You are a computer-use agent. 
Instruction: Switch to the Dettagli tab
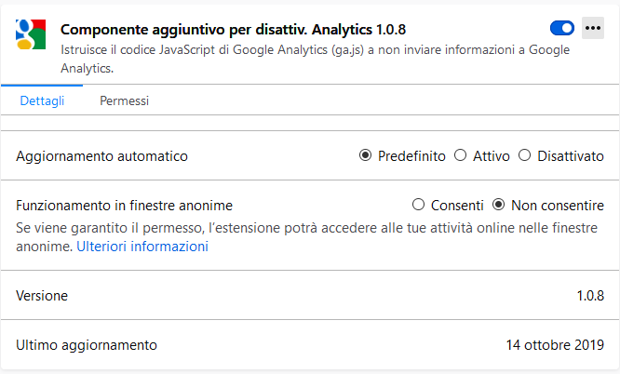(42, 100)
